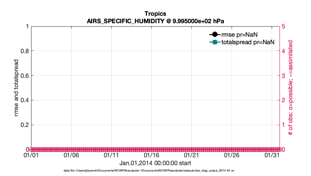Click the 0.8 left y-axis tick label
This screenshot has height=176, width=311.
(x=24, y=51)
